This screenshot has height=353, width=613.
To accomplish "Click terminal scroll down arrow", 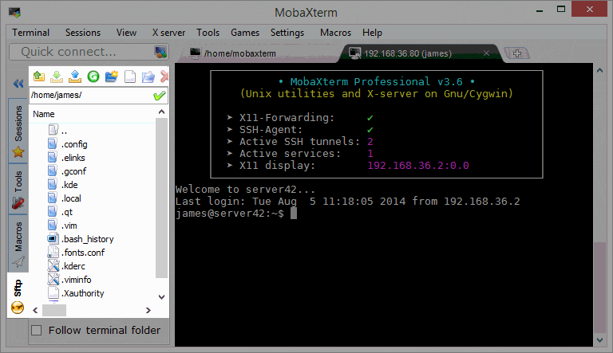I will 599,340.
